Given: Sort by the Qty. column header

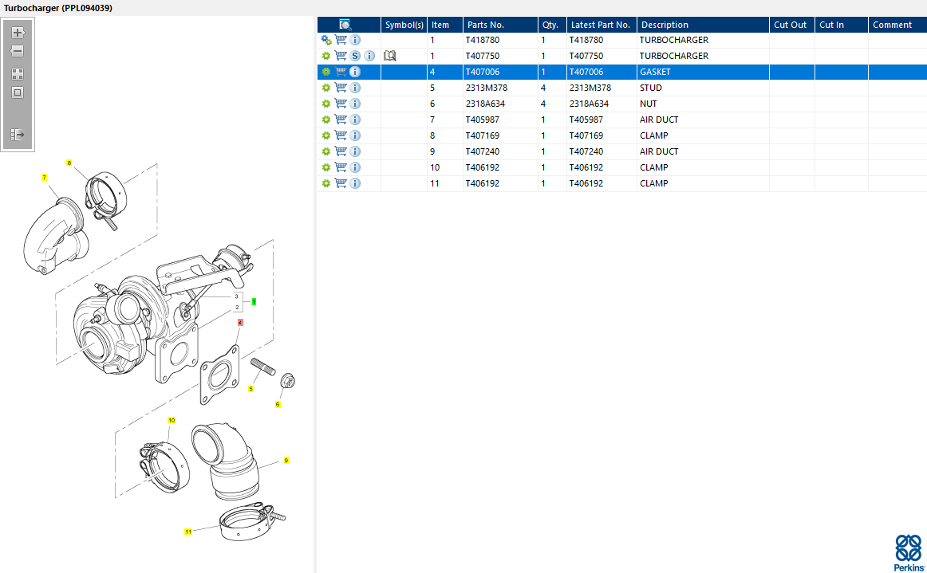Looking at the screenshot, I should [x=552, y=25].
